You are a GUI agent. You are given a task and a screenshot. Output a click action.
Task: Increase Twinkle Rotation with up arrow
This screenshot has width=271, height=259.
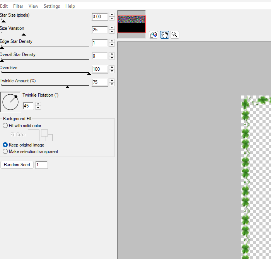tap(38, 104)
